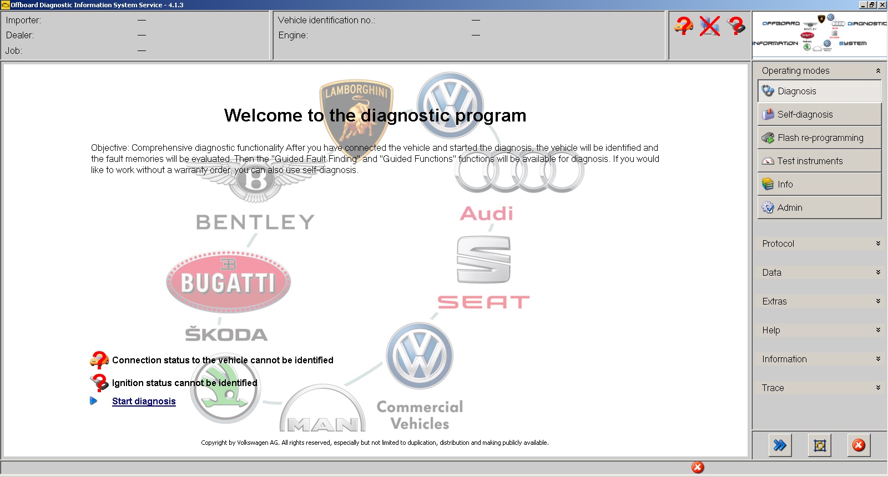888x477 pixels.
Task: Expand the Extras section
Action: pos(878,301)
